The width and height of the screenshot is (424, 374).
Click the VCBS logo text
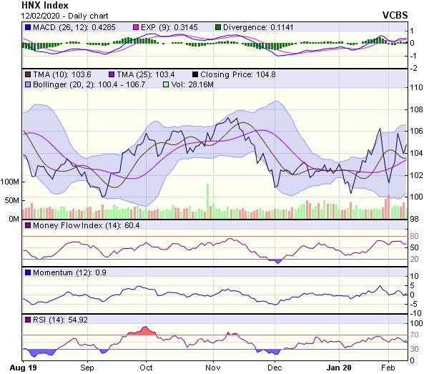(395, 15)
